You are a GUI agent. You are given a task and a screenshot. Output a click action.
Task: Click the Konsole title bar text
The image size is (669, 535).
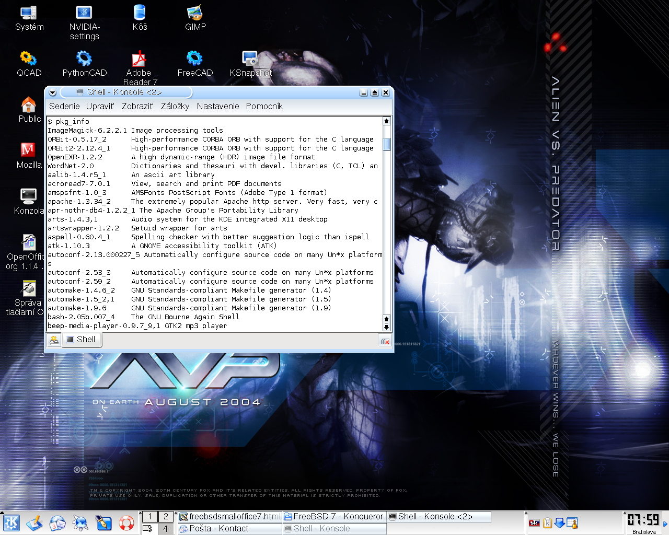(x=124, y=92)
